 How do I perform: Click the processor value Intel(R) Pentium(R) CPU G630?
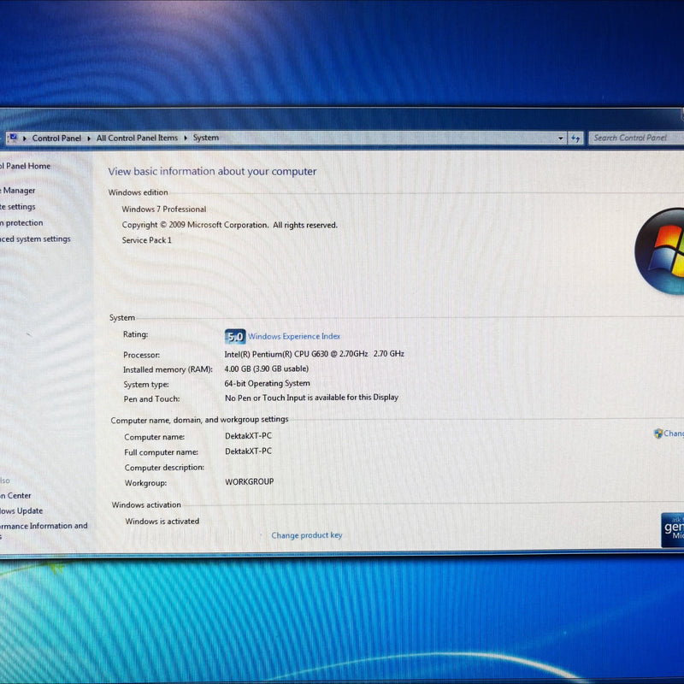pyautogui.click(x=314, y=354)
